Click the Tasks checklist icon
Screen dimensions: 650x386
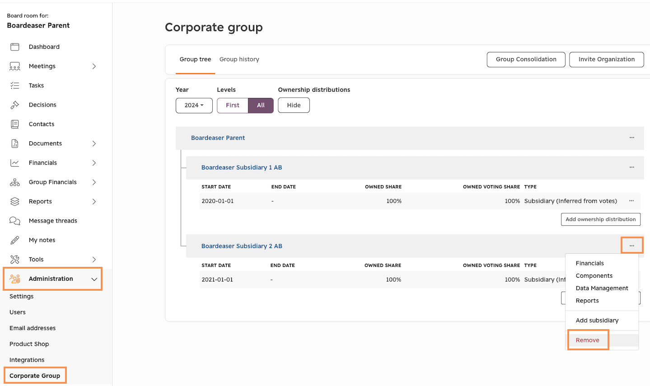(x=15, y=85)
